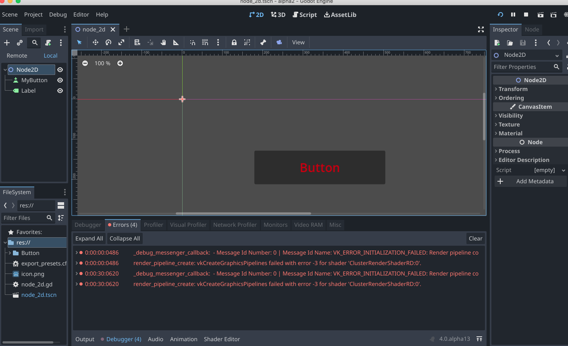568x346 pixels.
Task: Open the Debug menu
Action: point(58,15)
